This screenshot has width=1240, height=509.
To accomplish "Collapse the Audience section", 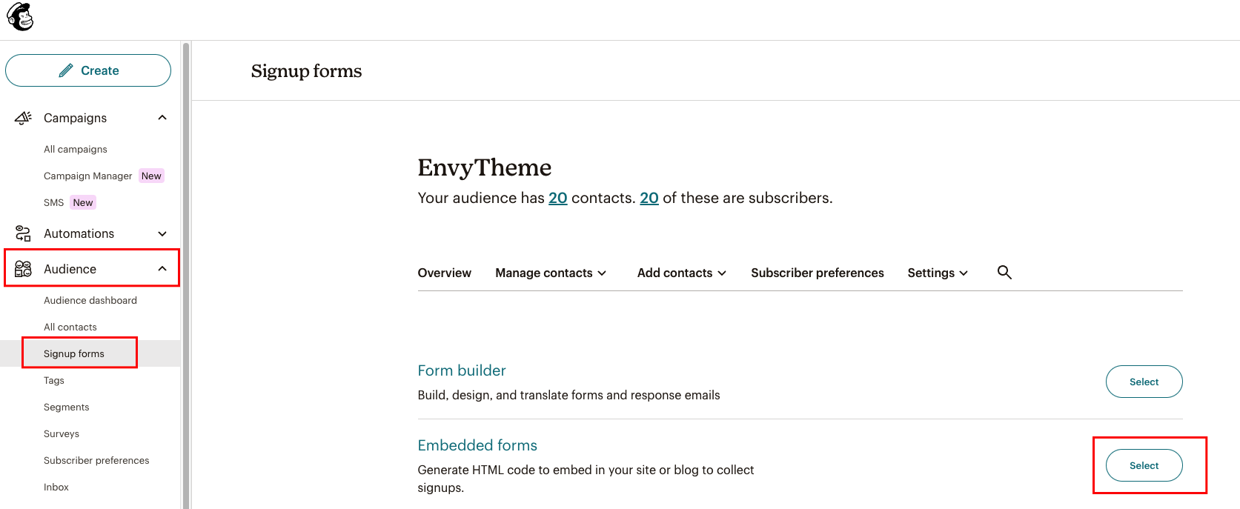I will (162, 268).
